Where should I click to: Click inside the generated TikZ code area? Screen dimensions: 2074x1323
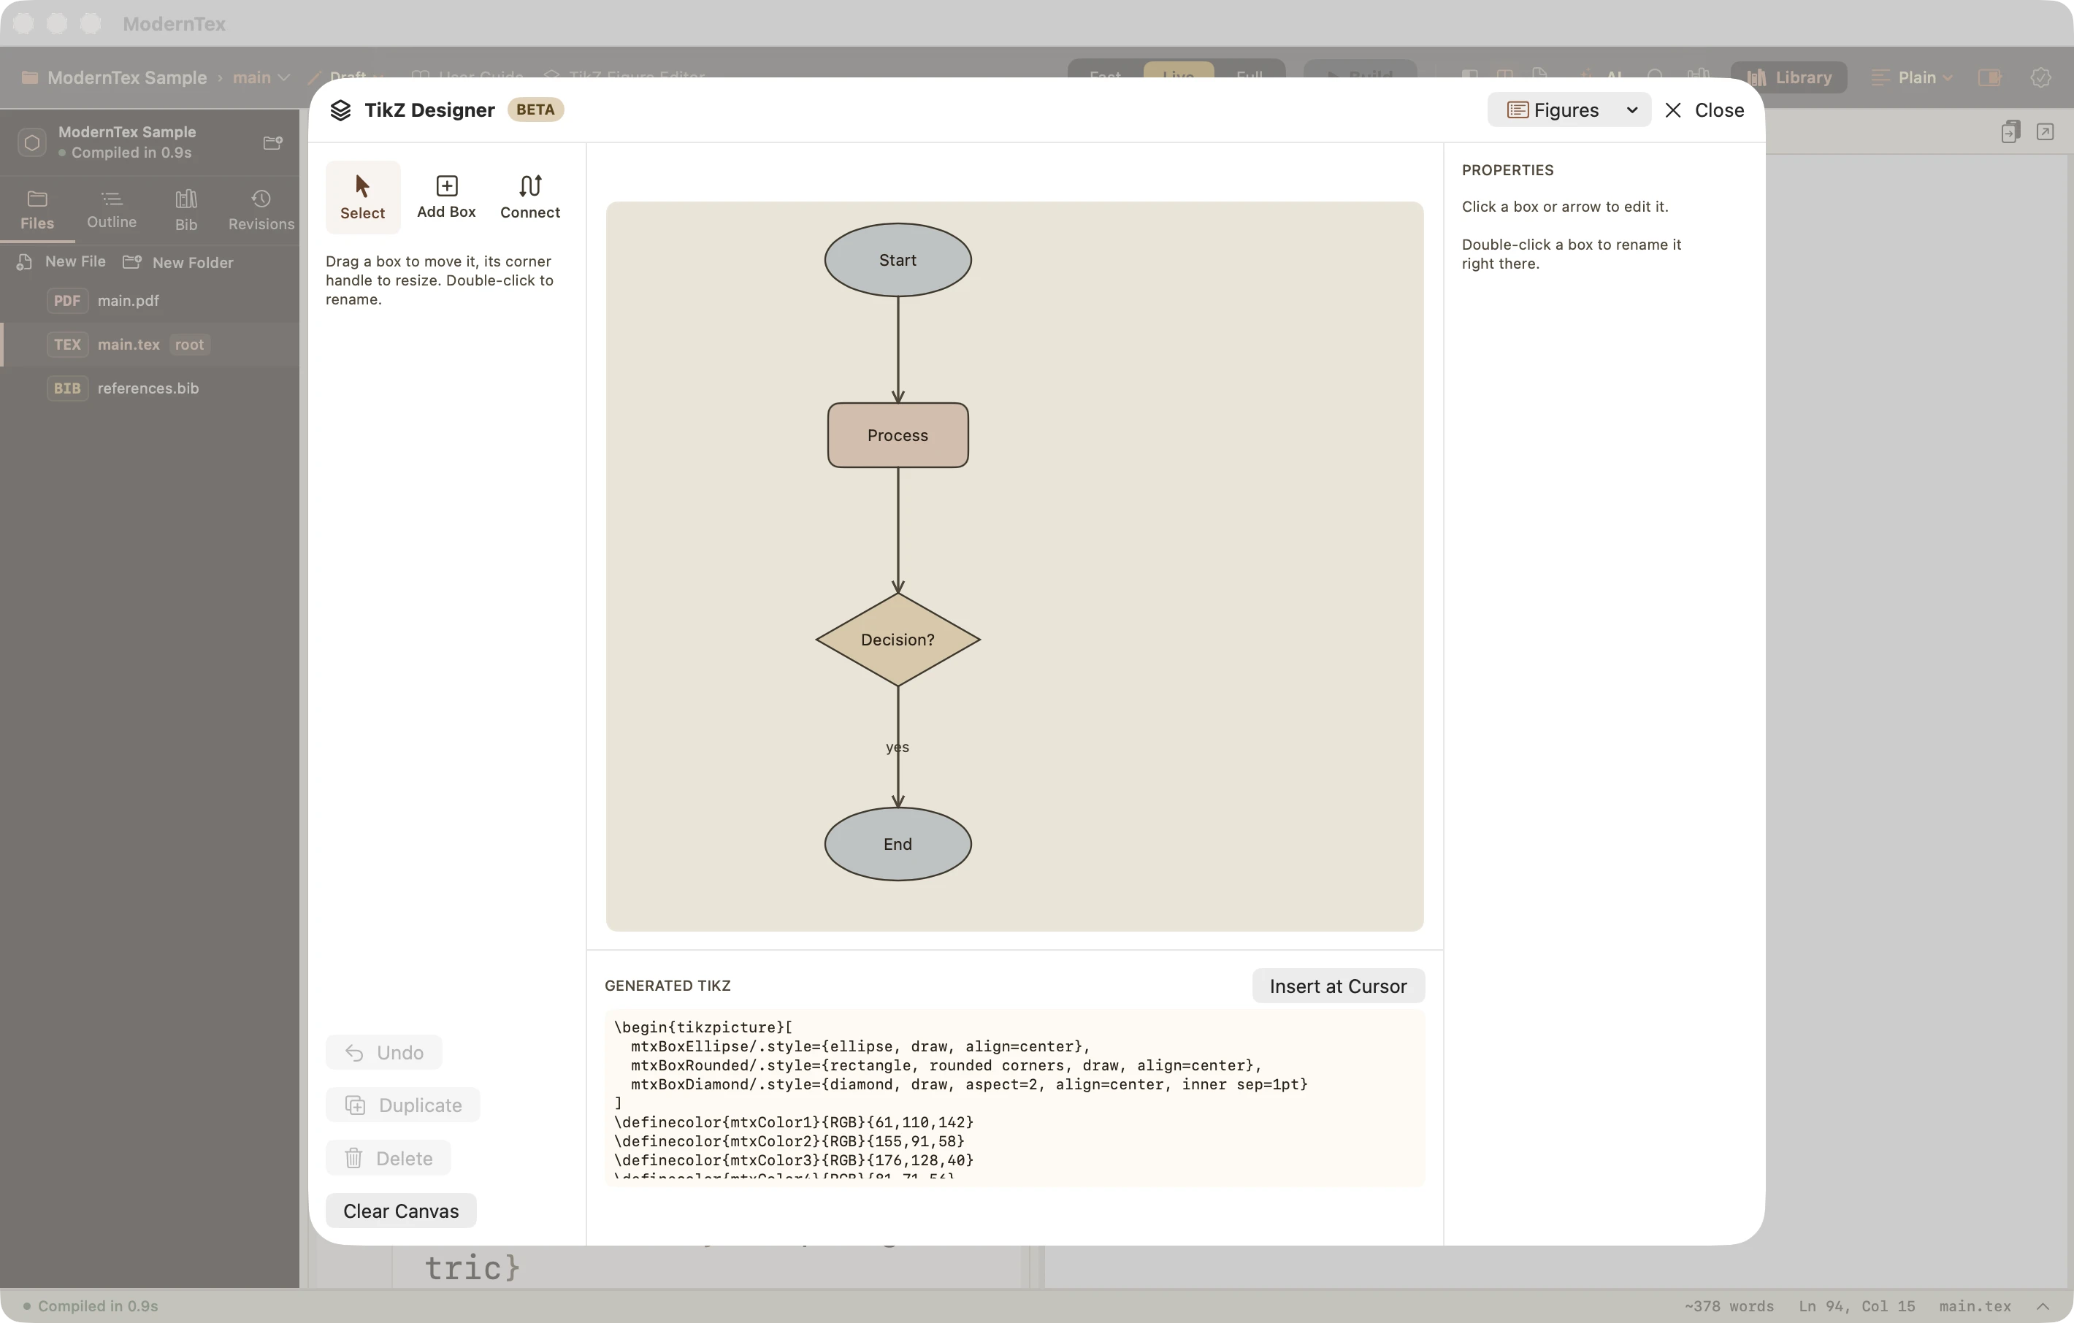click(1014, 1097)
